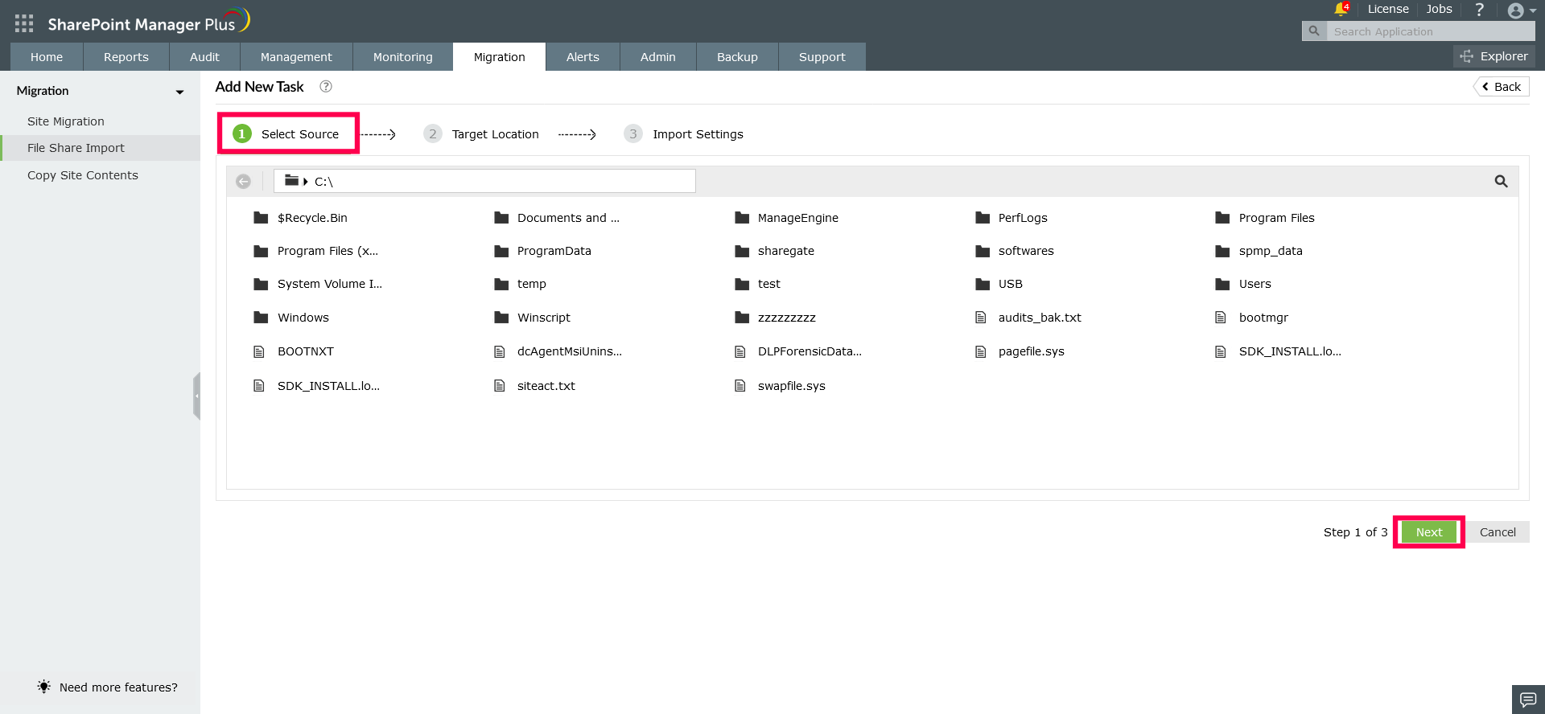Click the Target Location step

click(482, 134)
